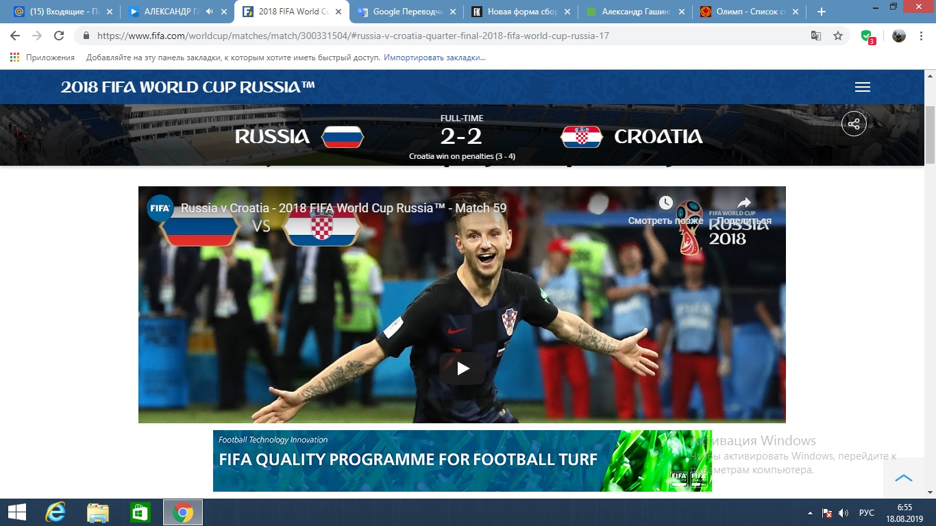Open the Chrome profile avatar
936x526 pixels.
click(899, 36)
